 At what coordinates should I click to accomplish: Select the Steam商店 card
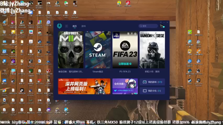point(98,50)
